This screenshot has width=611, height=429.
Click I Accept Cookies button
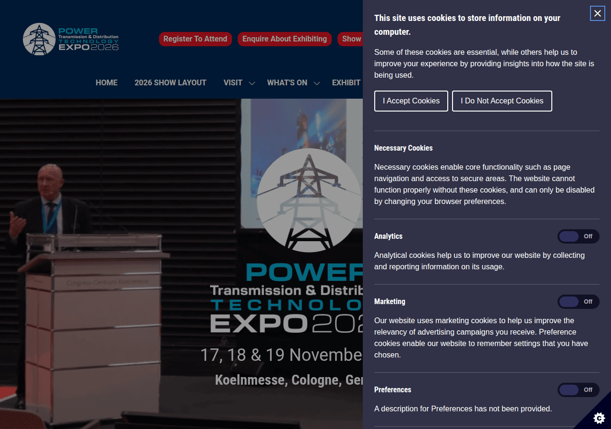coord(411,101)
